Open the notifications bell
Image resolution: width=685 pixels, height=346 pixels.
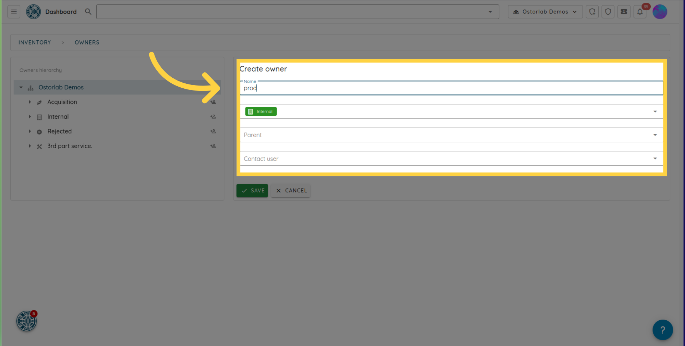(640, 12)
